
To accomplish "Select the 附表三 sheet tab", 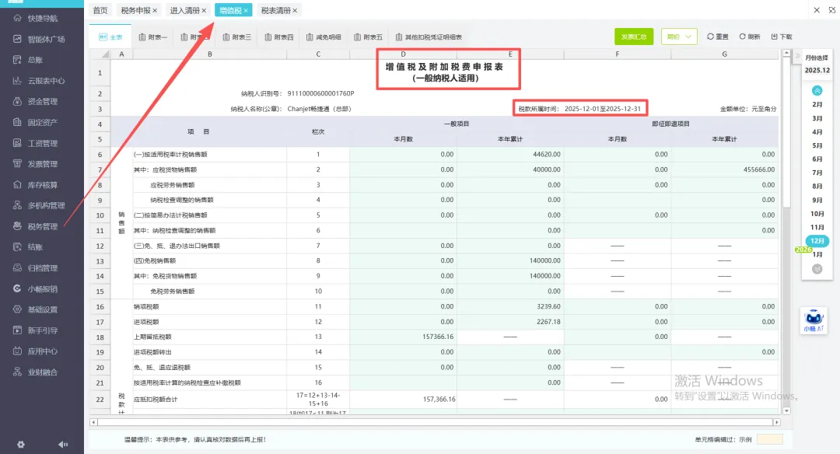I will tap(236, 37).
